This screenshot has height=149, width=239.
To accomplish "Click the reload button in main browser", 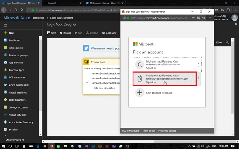I will click(16, 10).
